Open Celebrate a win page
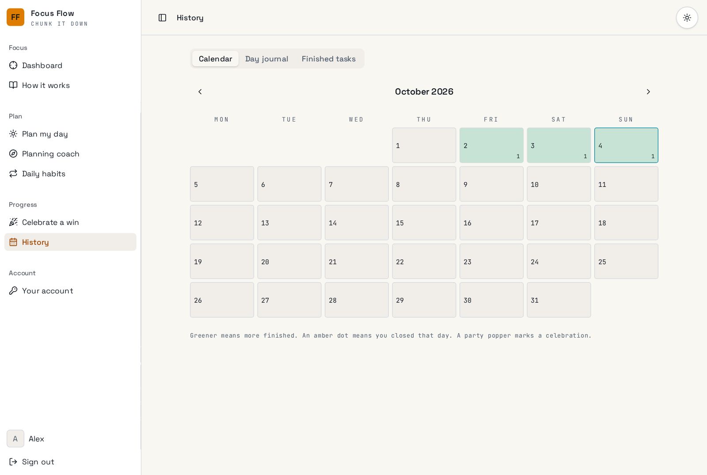The image size is (707, 475). 70,222
